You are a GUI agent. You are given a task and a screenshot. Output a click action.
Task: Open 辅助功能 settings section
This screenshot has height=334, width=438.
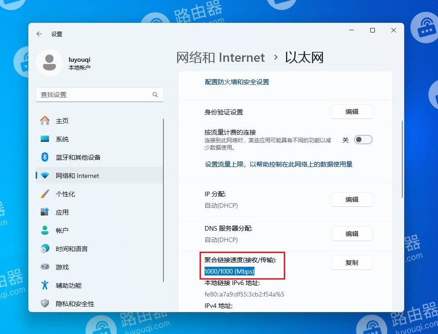(x=99, y=285)
